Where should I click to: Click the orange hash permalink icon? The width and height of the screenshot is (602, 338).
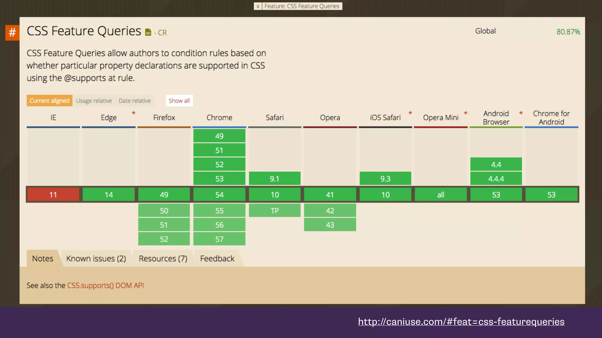point(12,33)
